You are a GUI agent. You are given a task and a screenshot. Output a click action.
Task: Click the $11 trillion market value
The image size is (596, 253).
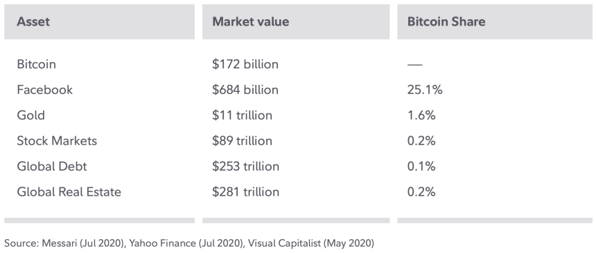242,115
